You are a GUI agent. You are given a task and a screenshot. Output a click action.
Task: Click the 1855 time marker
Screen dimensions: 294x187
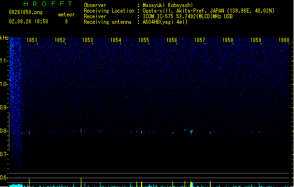[143, 40]
